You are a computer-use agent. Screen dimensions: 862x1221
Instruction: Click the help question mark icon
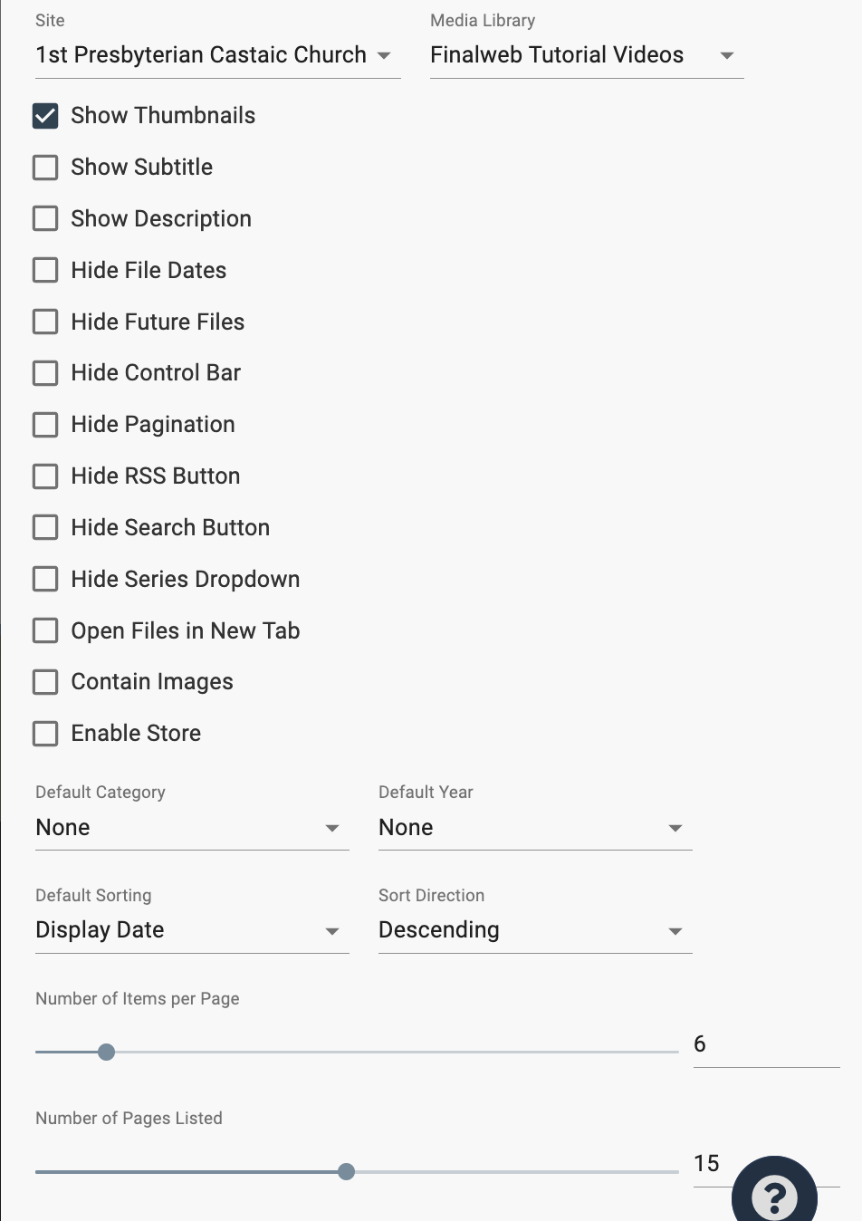point(774,1196)
